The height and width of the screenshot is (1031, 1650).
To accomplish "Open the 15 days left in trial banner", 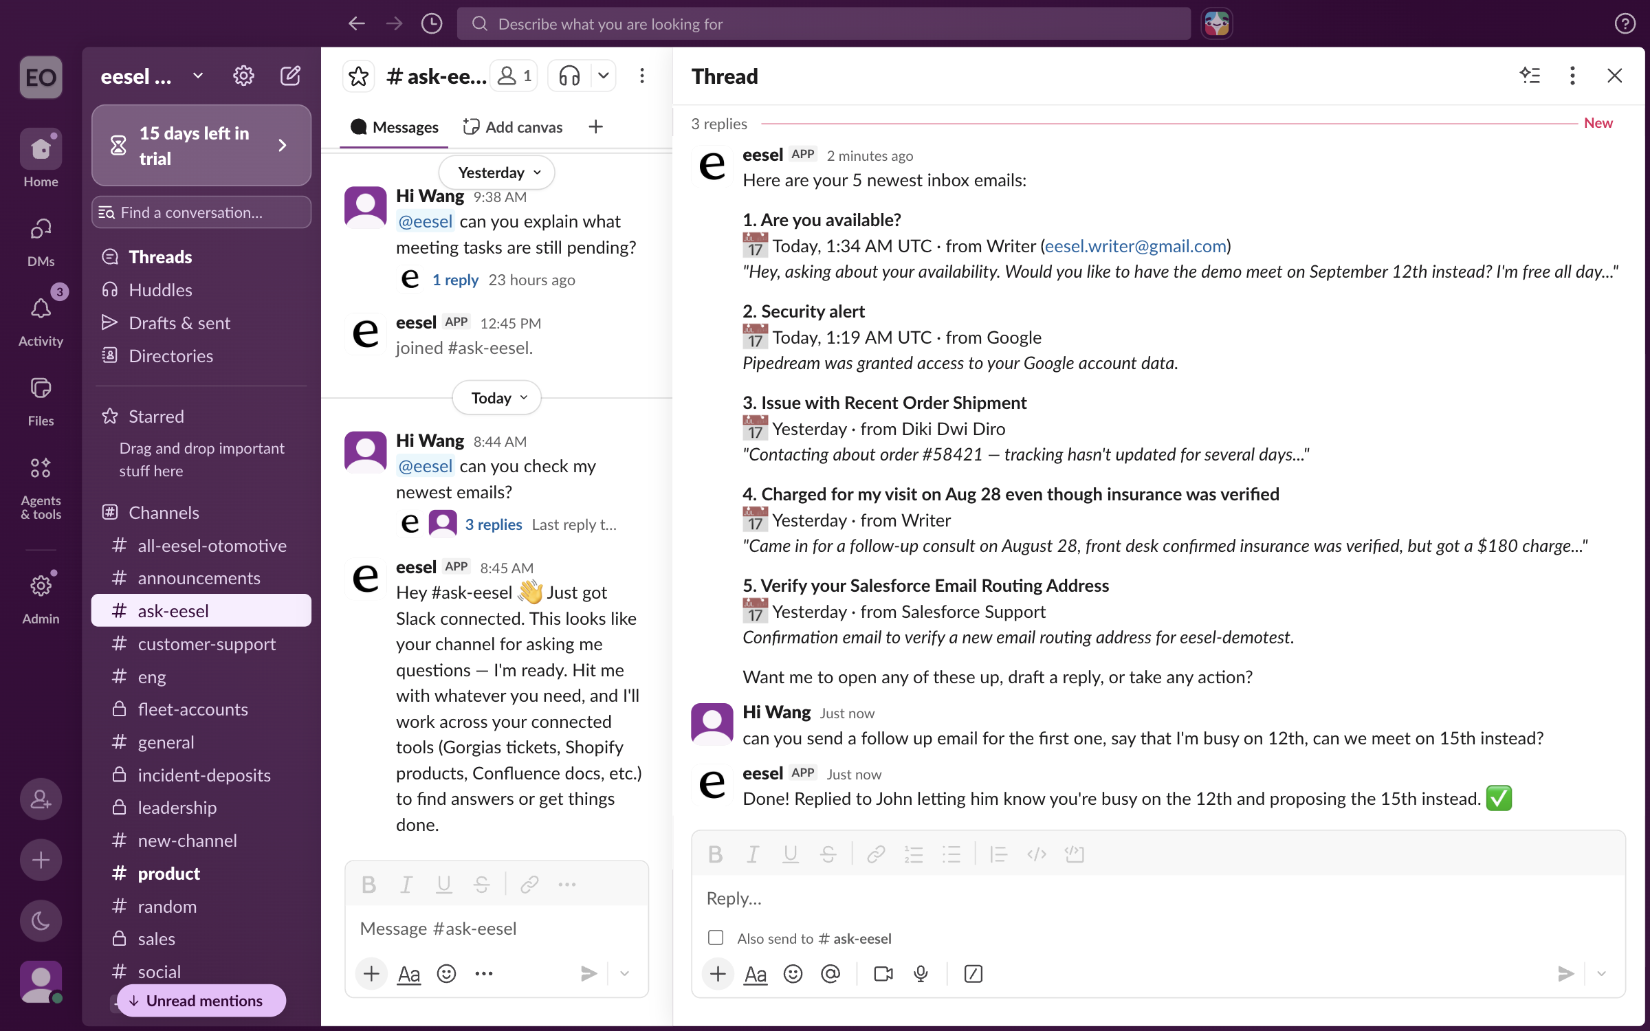I will pos(201,145).
